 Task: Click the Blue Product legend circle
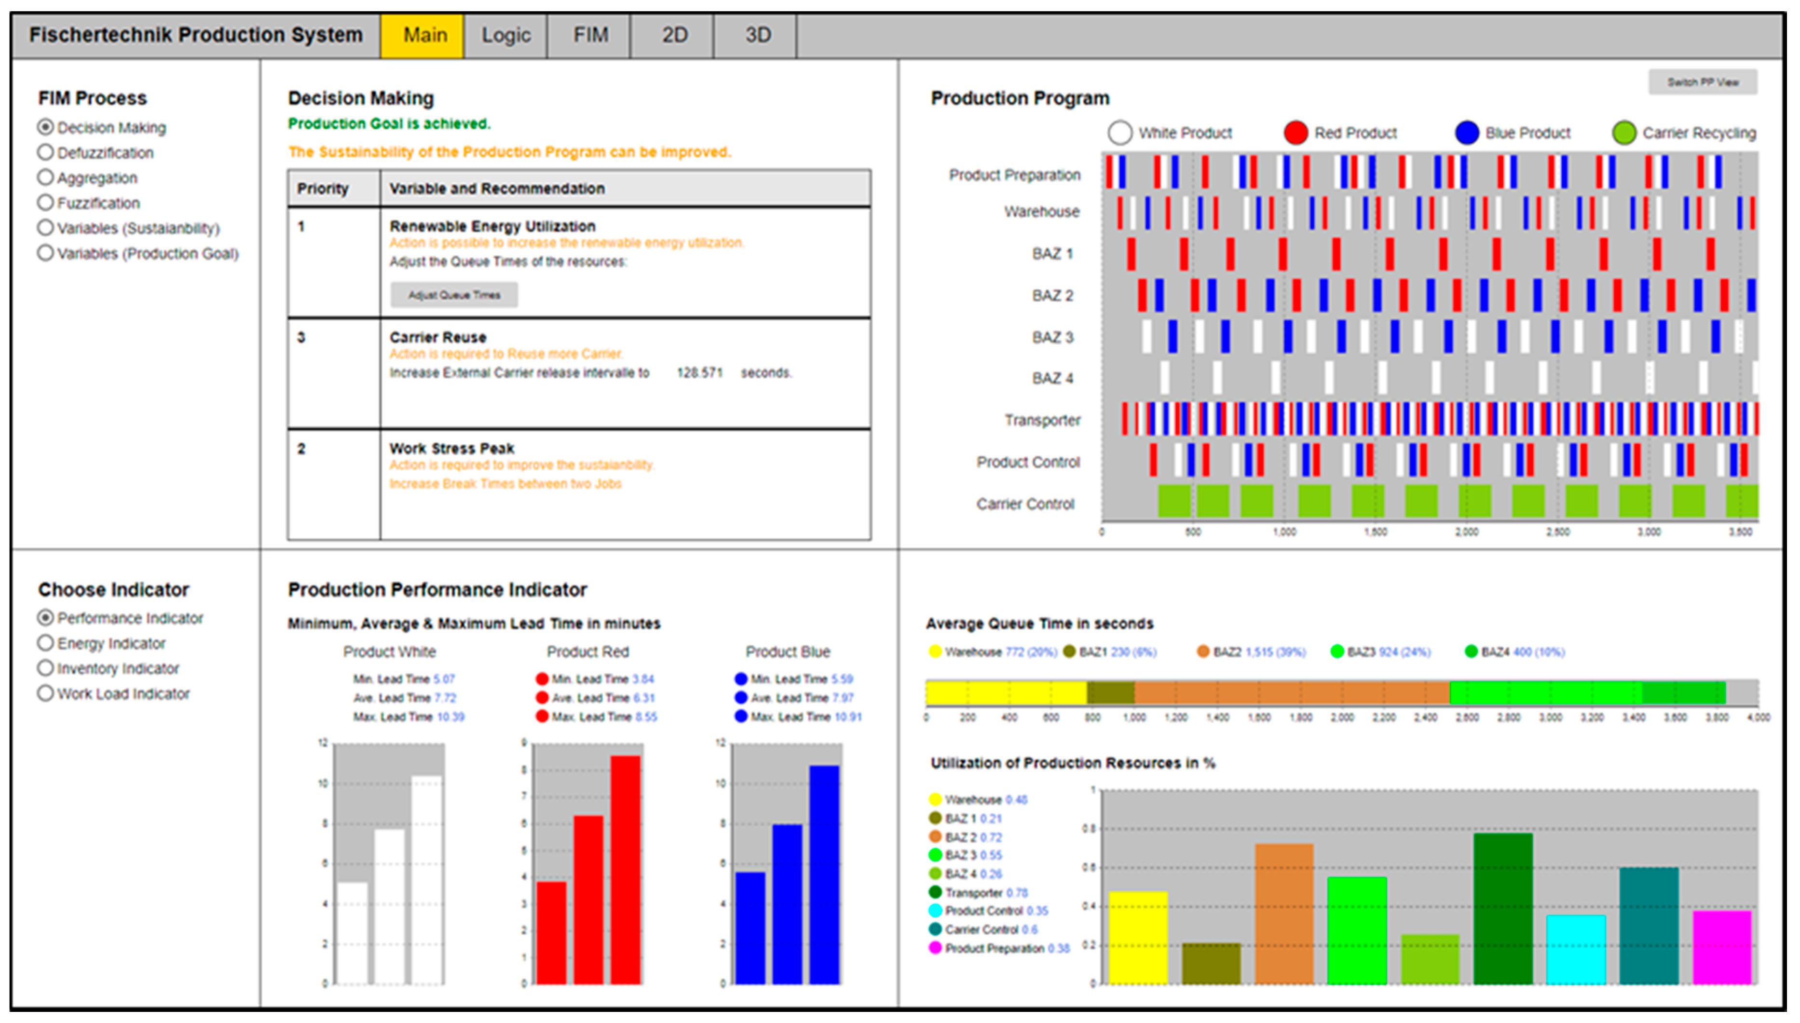[x=1467, y=133]
